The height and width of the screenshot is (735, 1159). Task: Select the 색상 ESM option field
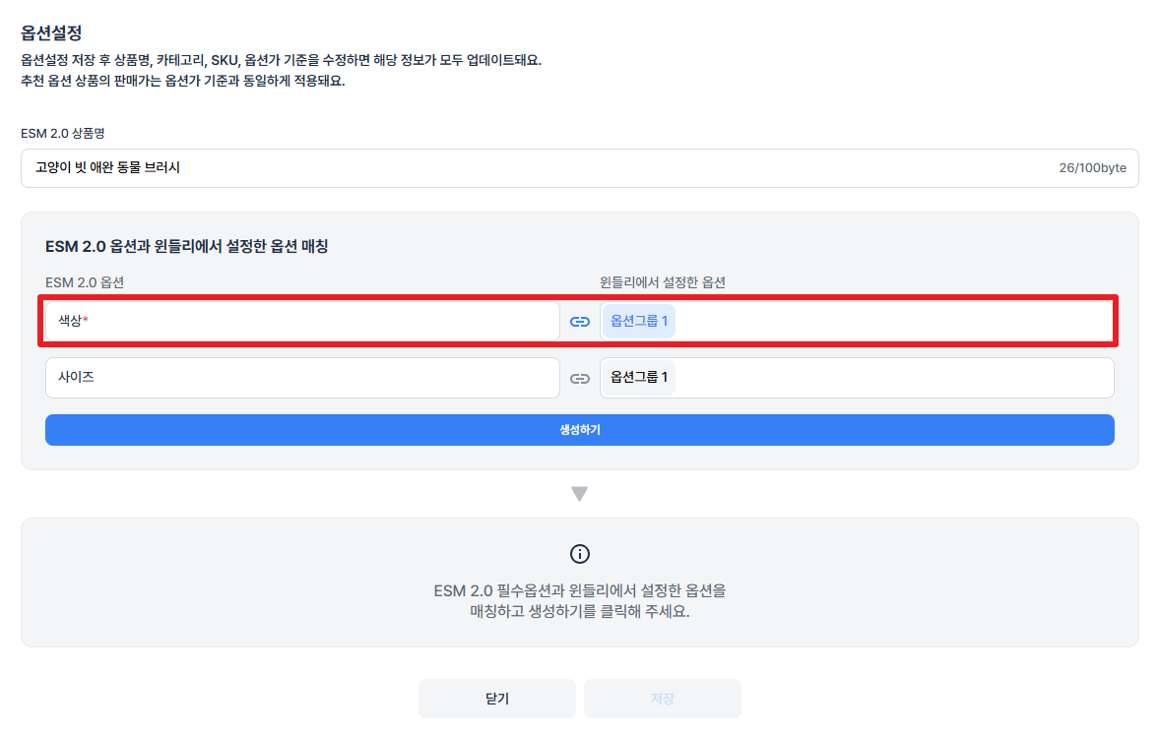(302, 321)
